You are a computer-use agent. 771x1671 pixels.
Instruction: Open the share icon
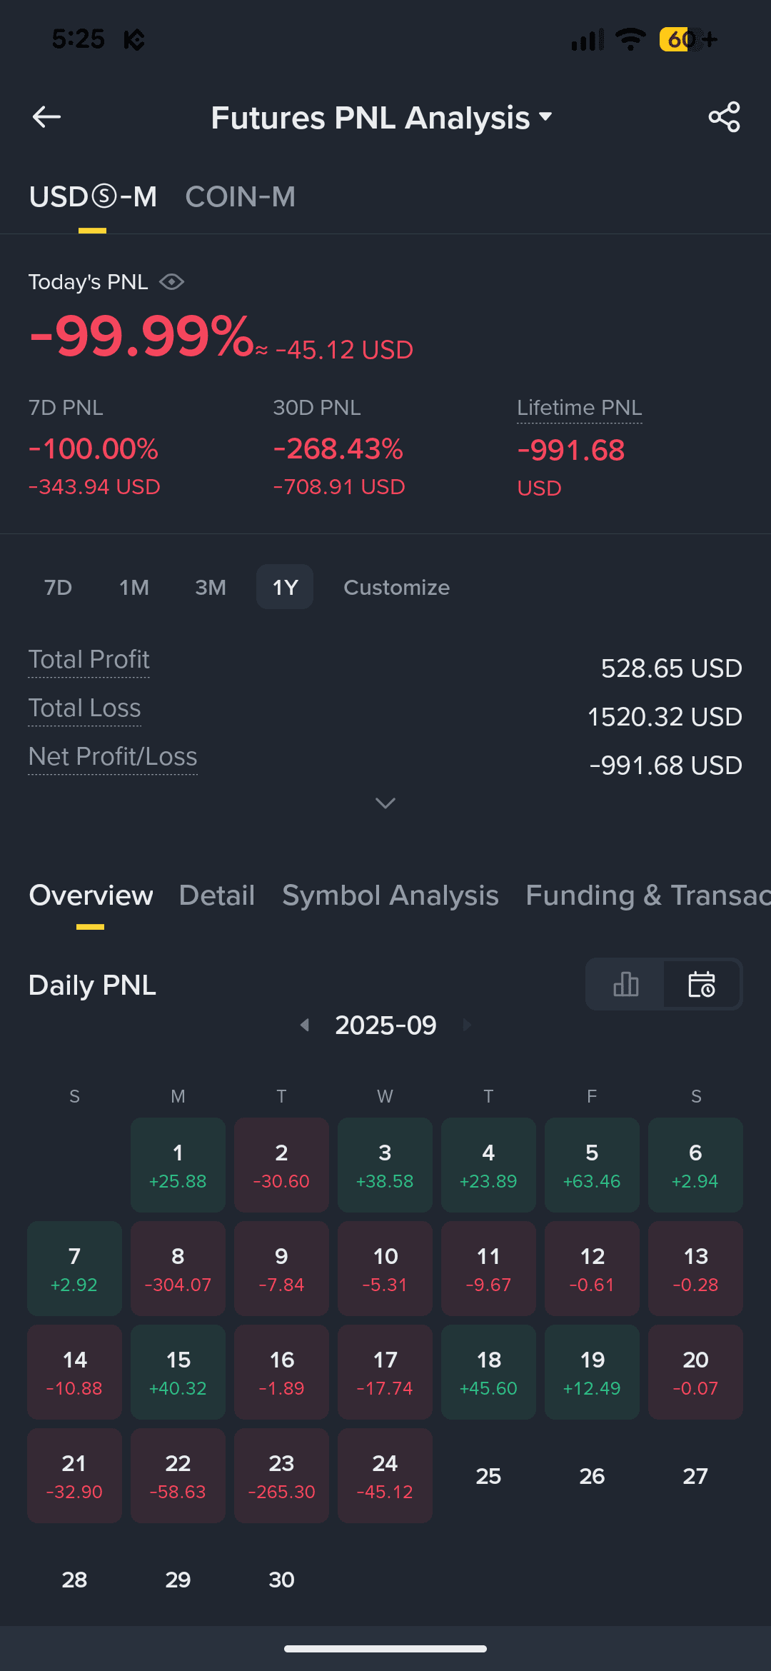[724, 117]
